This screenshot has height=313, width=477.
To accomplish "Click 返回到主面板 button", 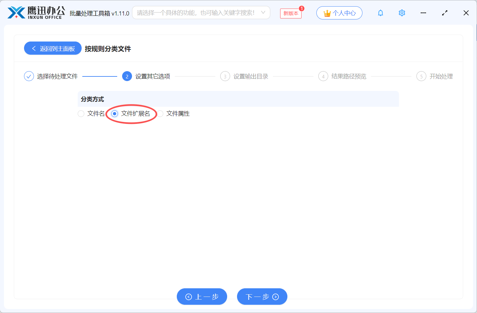I will [53, 48].
